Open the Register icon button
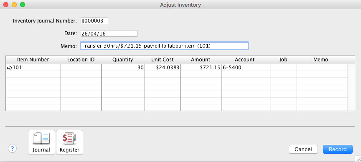This screenshot has width=361, height=162. pos(69,142)
